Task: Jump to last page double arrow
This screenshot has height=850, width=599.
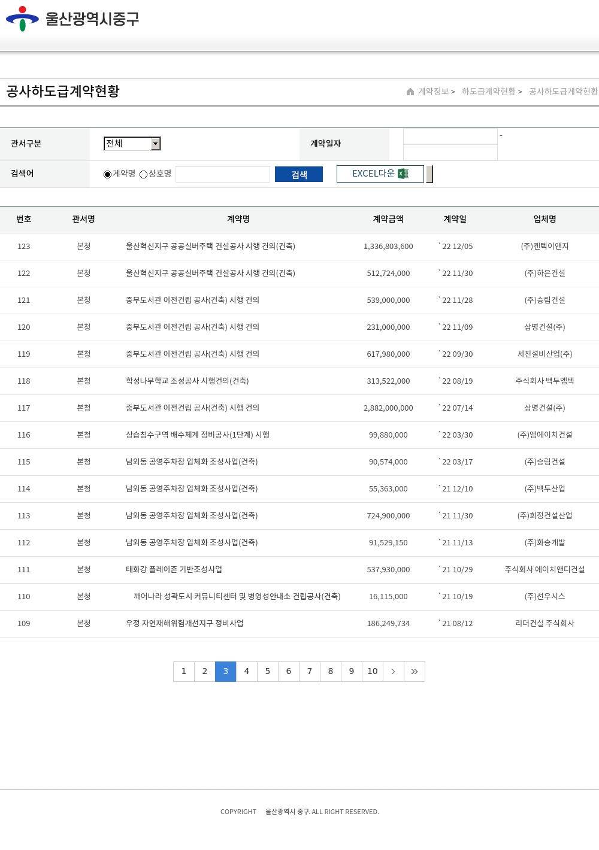Action: point(415,672)
